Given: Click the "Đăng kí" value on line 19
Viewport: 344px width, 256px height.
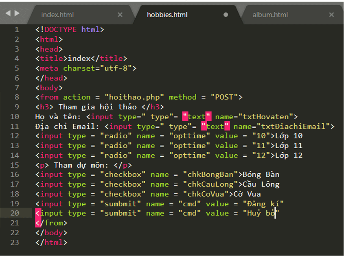Looking at the screenshot, I should [x=263, y=203].
